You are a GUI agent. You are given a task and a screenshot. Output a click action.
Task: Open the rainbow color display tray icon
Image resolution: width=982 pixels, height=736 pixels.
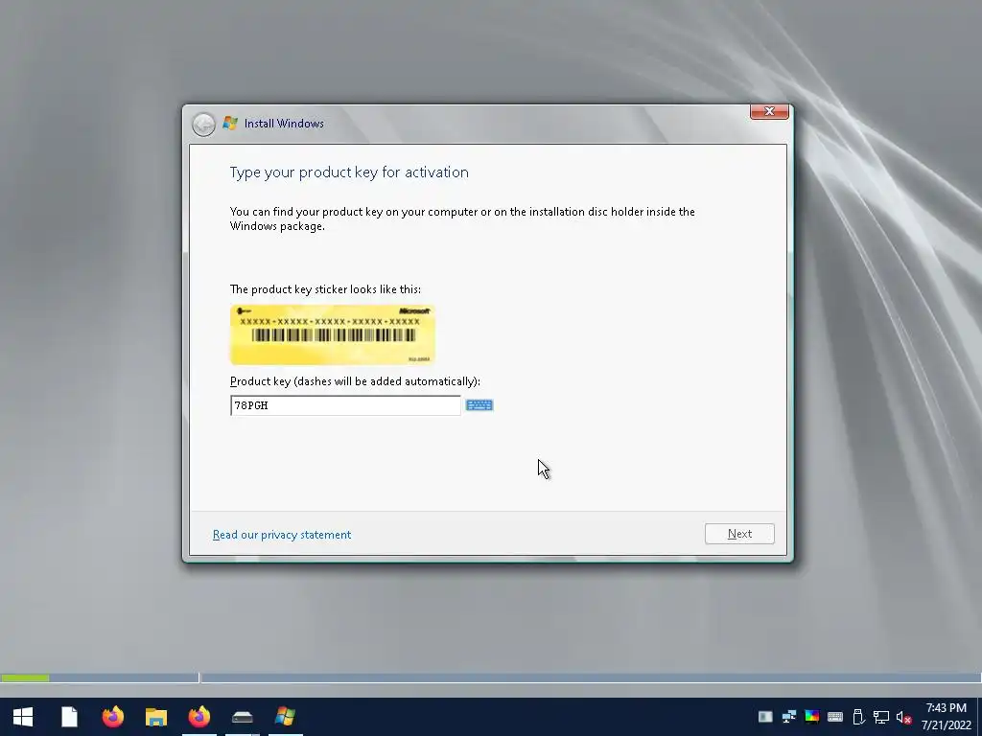811,717
